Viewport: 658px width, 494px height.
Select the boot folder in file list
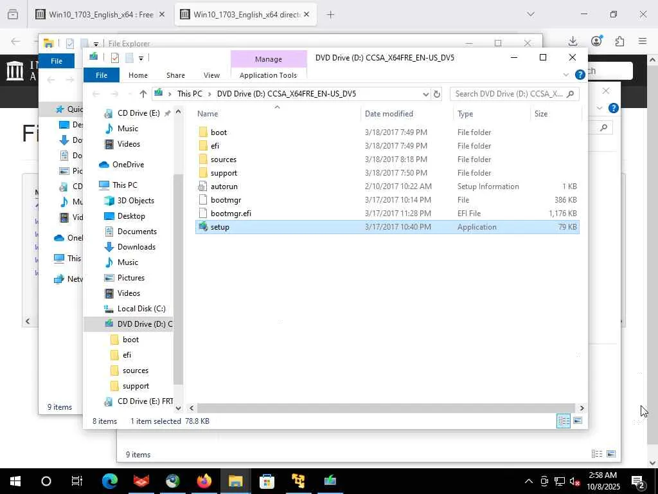(x=218, y=133)
